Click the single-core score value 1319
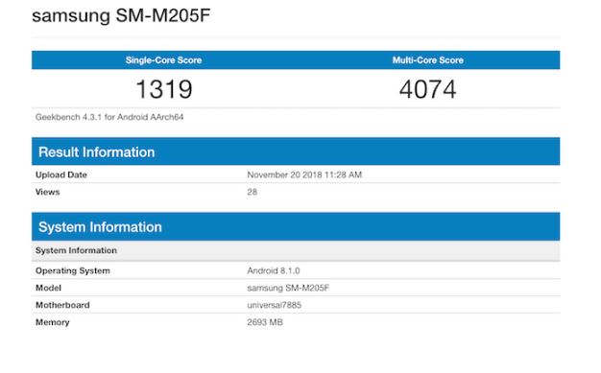Viewport: 601px width, 373px height. click(164, 89)
